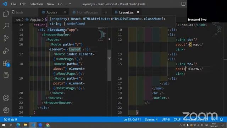The height and width of the screenshot is (128, 227).
Task: Click HomePage component in index route
Action: pos(65,59)
